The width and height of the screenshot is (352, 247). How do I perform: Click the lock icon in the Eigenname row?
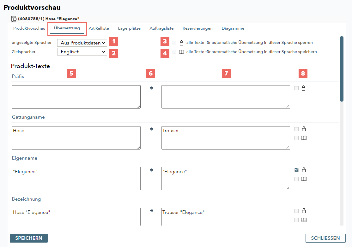coord(304,170)
